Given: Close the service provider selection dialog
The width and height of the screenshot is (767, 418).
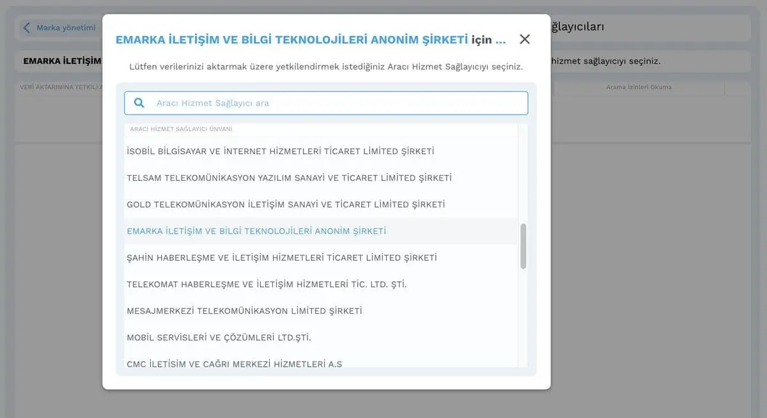Looking at the screenshot, I should [525, 39].
